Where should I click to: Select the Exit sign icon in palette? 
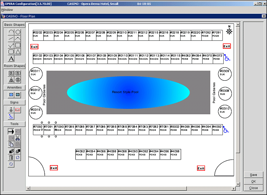[18, 110]
